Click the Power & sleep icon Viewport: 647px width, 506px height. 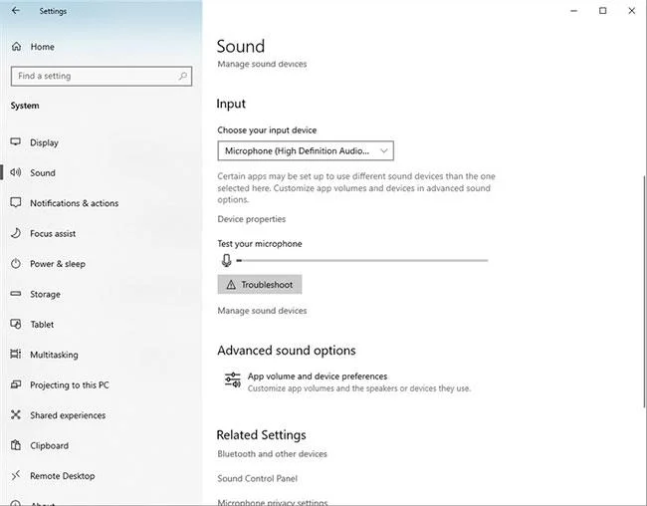click(x=16, y=263)
